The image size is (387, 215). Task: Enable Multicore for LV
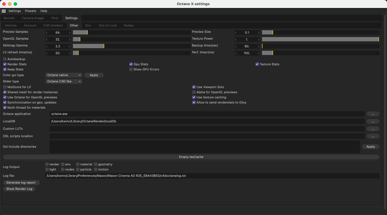[x=5, y=87]
